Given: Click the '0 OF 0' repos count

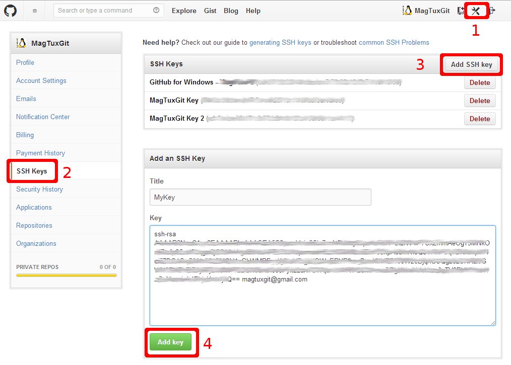Looking at the screenshot, I should click(107, 267).
